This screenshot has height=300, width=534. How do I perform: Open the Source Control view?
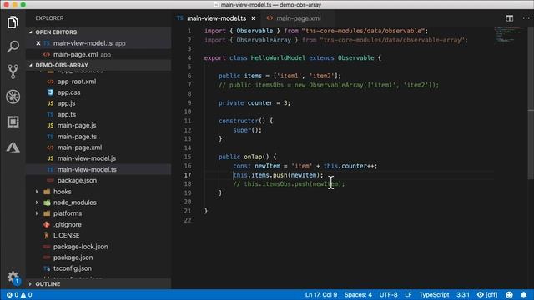13,72
